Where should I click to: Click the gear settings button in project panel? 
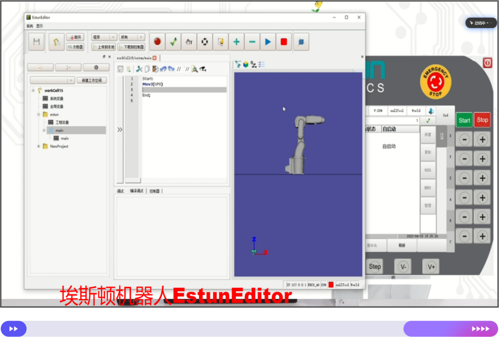pos(96,67)
